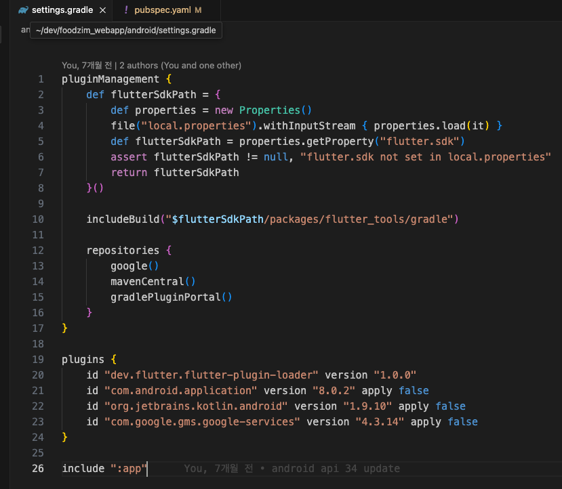The width and height of the screenshot is (562, 489).
Task: Click '$flutterSdkPath' variable inside includeBuild string
Action: [218, 219]
